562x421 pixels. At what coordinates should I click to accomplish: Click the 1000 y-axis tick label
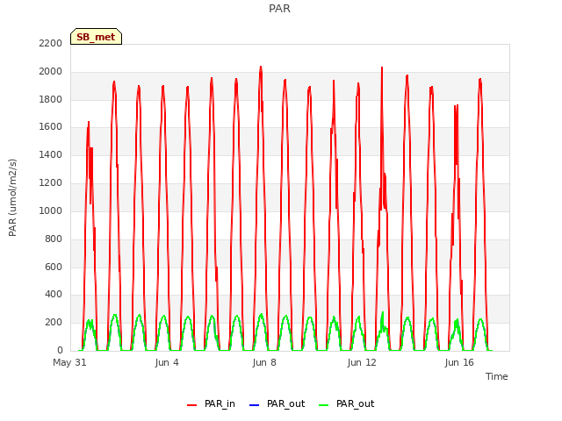51,210
